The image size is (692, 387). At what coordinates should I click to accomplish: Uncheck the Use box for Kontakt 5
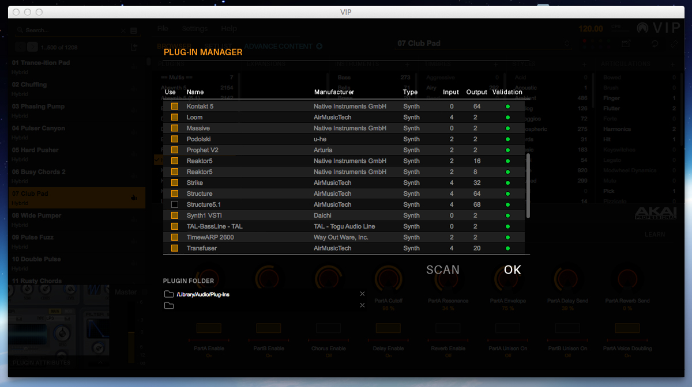(x=175, y=107)
